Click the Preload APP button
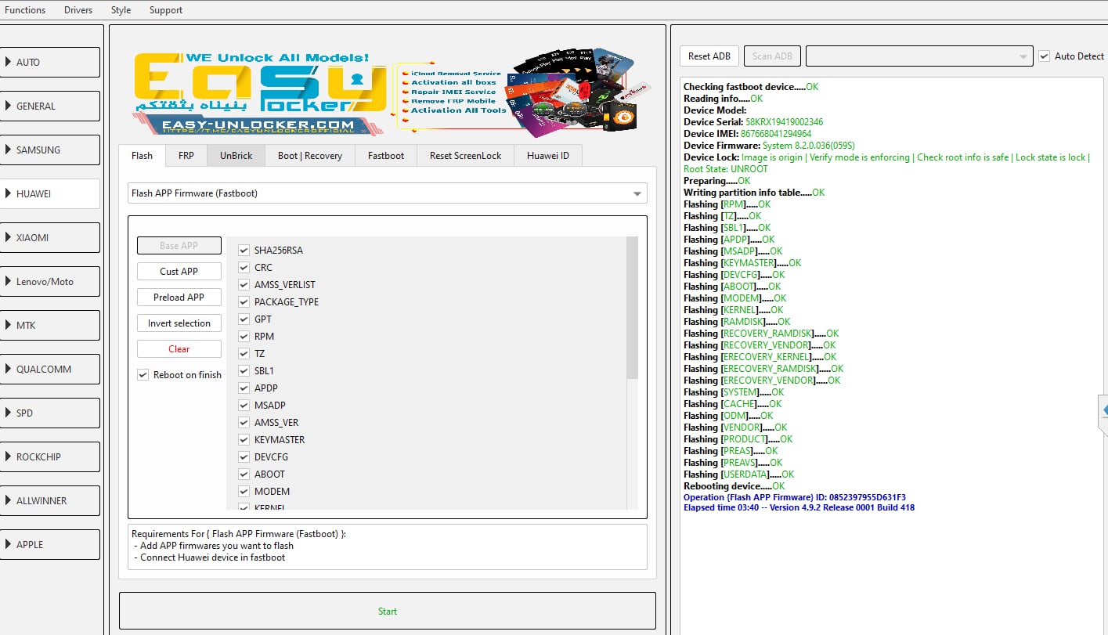1108x635 pixels. [179, 297]
